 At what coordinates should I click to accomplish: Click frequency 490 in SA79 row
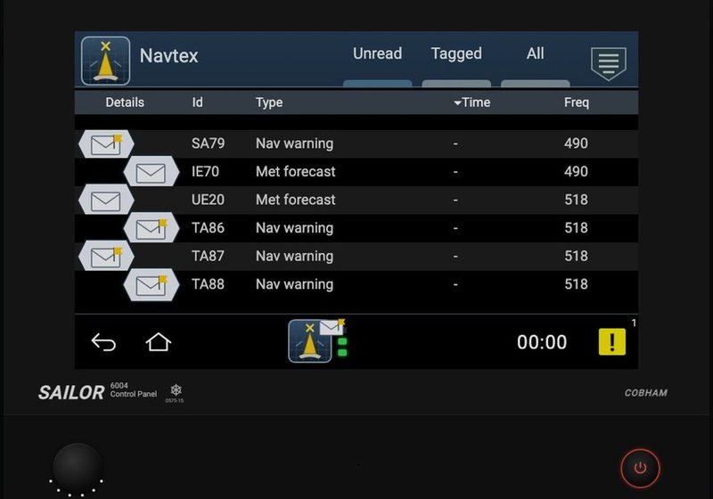tap(576, 143)
